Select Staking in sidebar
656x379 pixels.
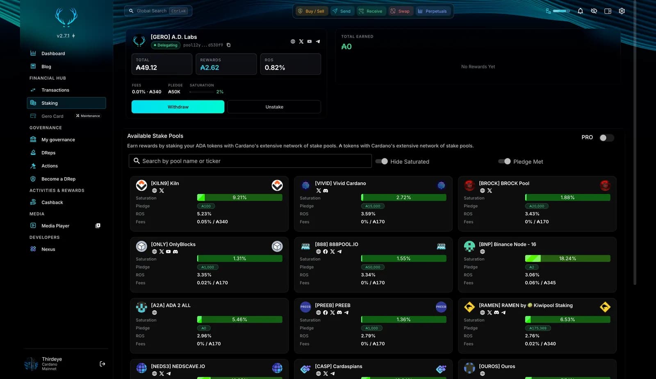[66, 103]
